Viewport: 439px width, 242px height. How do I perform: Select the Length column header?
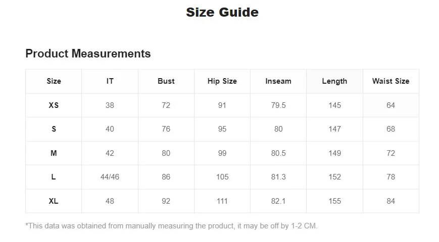pos(334,81)
